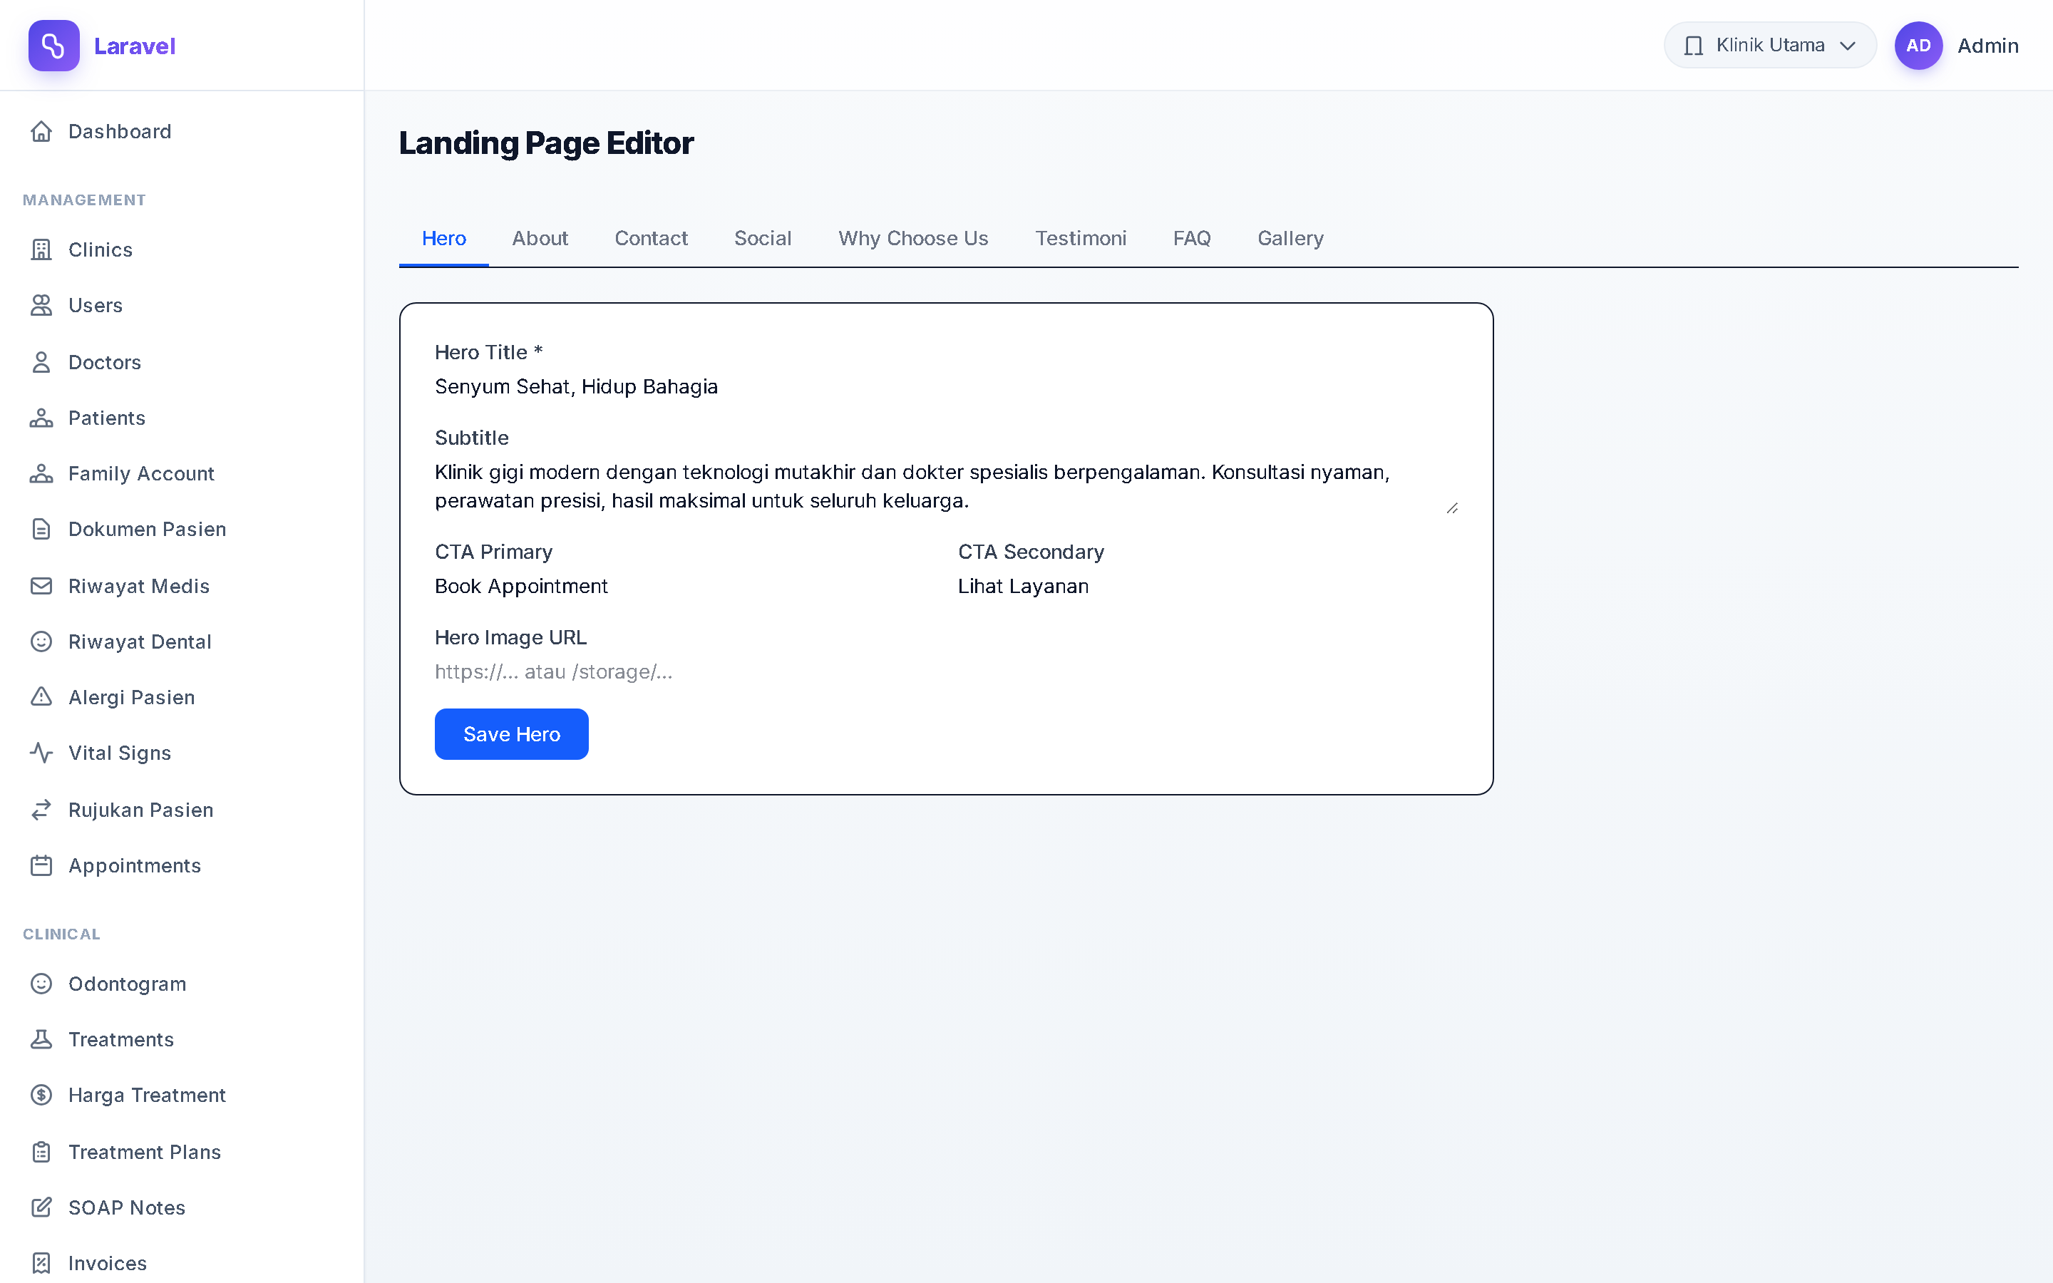Click the Appointments calendar icon

(41, 865)
